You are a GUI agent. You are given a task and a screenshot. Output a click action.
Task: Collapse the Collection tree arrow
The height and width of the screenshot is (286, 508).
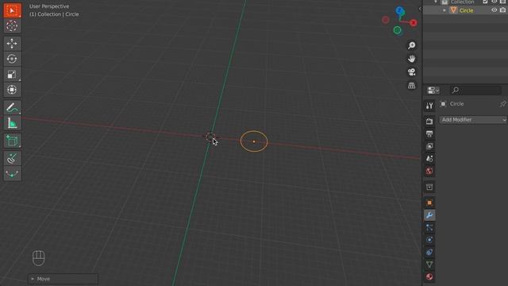pyautogui.click(x=436, y=2)
